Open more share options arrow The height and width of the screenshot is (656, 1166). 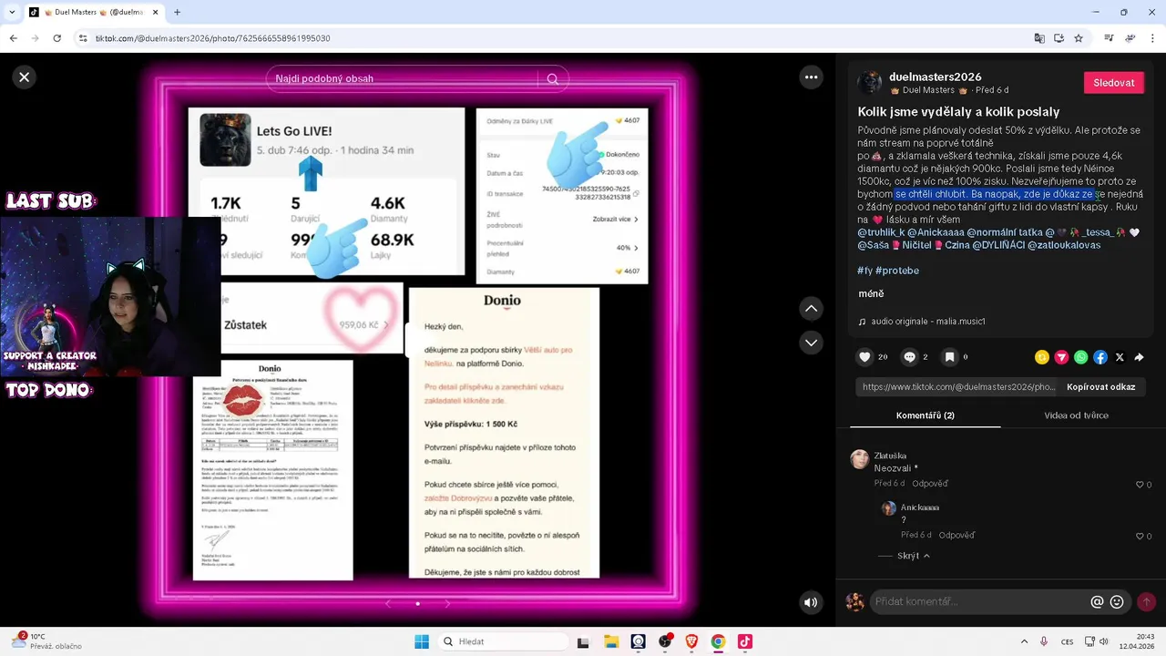tap(1139, 357)
